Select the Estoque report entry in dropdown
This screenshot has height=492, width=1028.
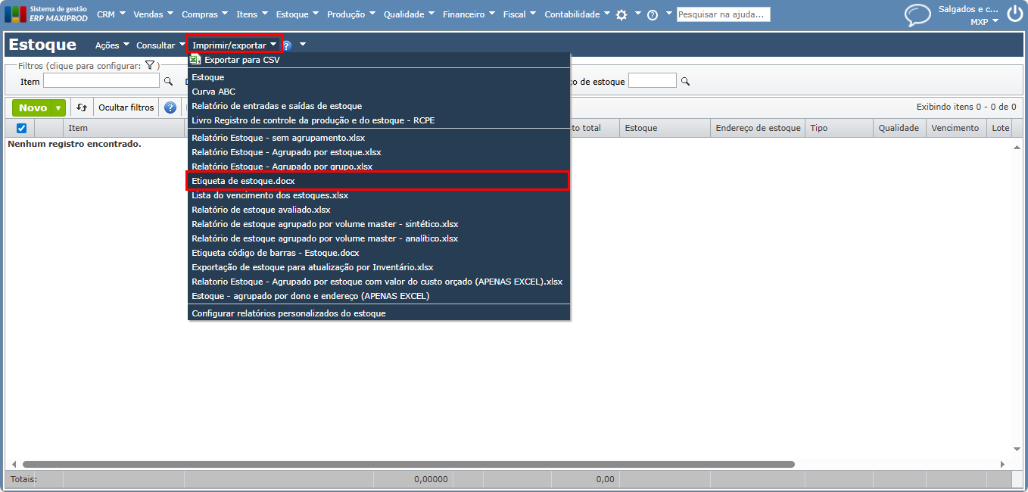[378, 77]
